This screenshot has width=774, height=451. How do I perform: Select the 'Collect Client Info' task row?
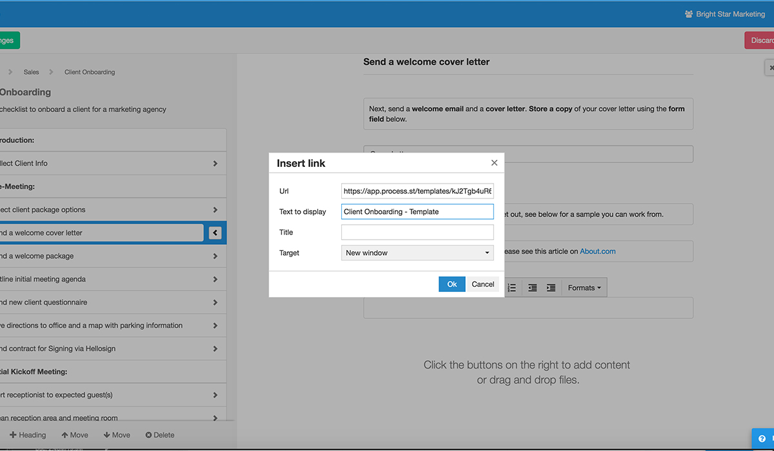pyautogui.click(x=113, y=164)
